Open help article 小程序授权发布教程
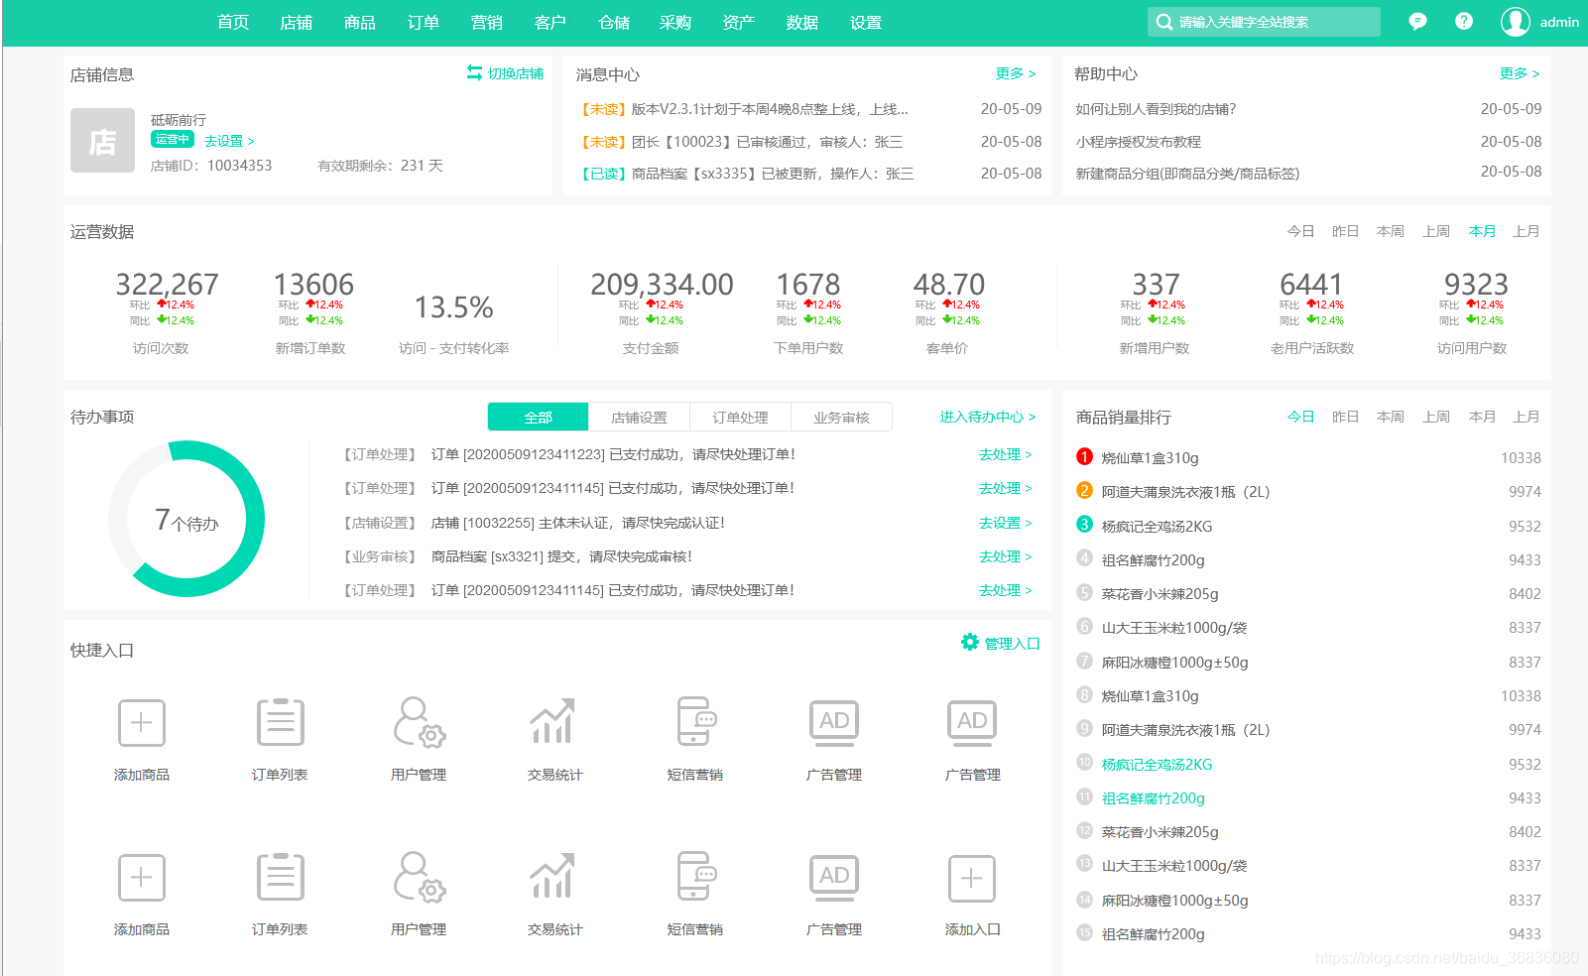Viewport: 1588px width, 976px height. click(1139, 142)
